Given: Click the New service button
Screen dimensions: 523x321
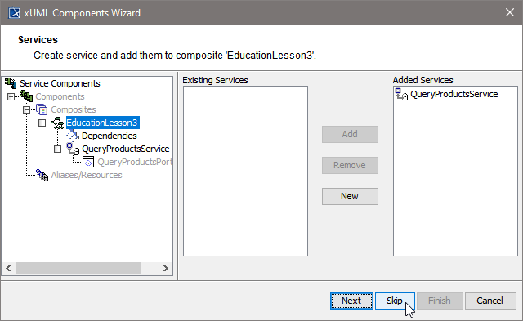Looking at the screenshot, I should 350,196.
